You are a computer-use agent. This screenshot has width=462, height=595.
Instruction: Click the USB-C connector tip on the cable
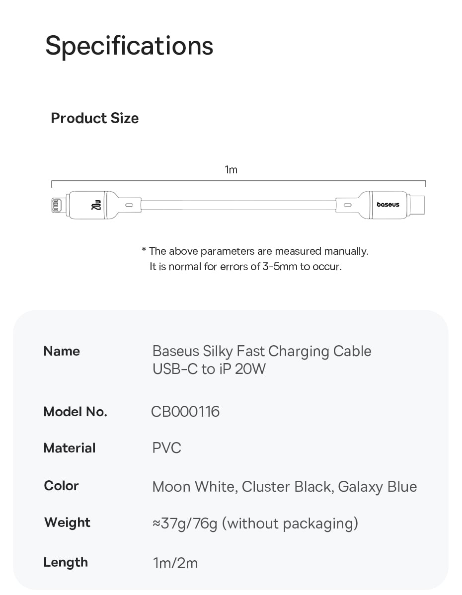[417, 205]
